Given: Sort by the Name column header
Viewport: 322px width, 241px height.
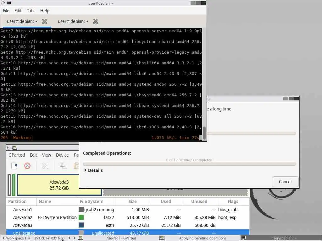Looking at the screenshot, I should click(57, 201).
